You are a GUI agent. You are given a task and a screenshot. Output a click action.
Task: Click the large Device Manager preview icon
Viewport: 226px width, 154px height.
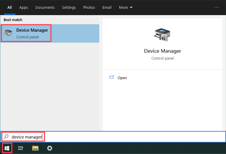click(162, 36)
